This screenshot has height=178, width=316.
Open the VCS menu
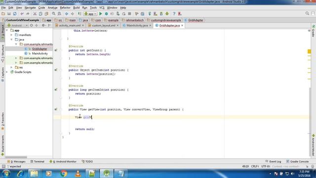tap(102, 8)
